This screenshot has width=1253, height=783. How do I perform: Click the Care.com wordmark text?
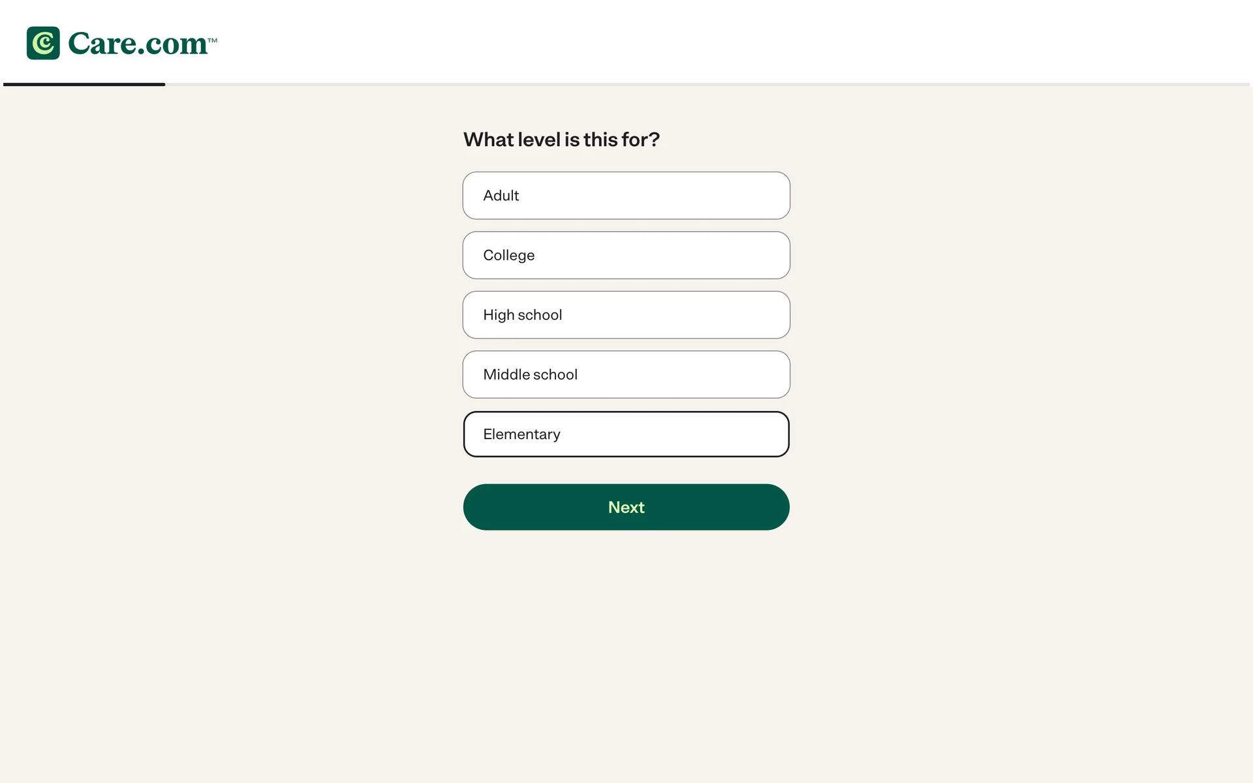[x=138, y=44]
